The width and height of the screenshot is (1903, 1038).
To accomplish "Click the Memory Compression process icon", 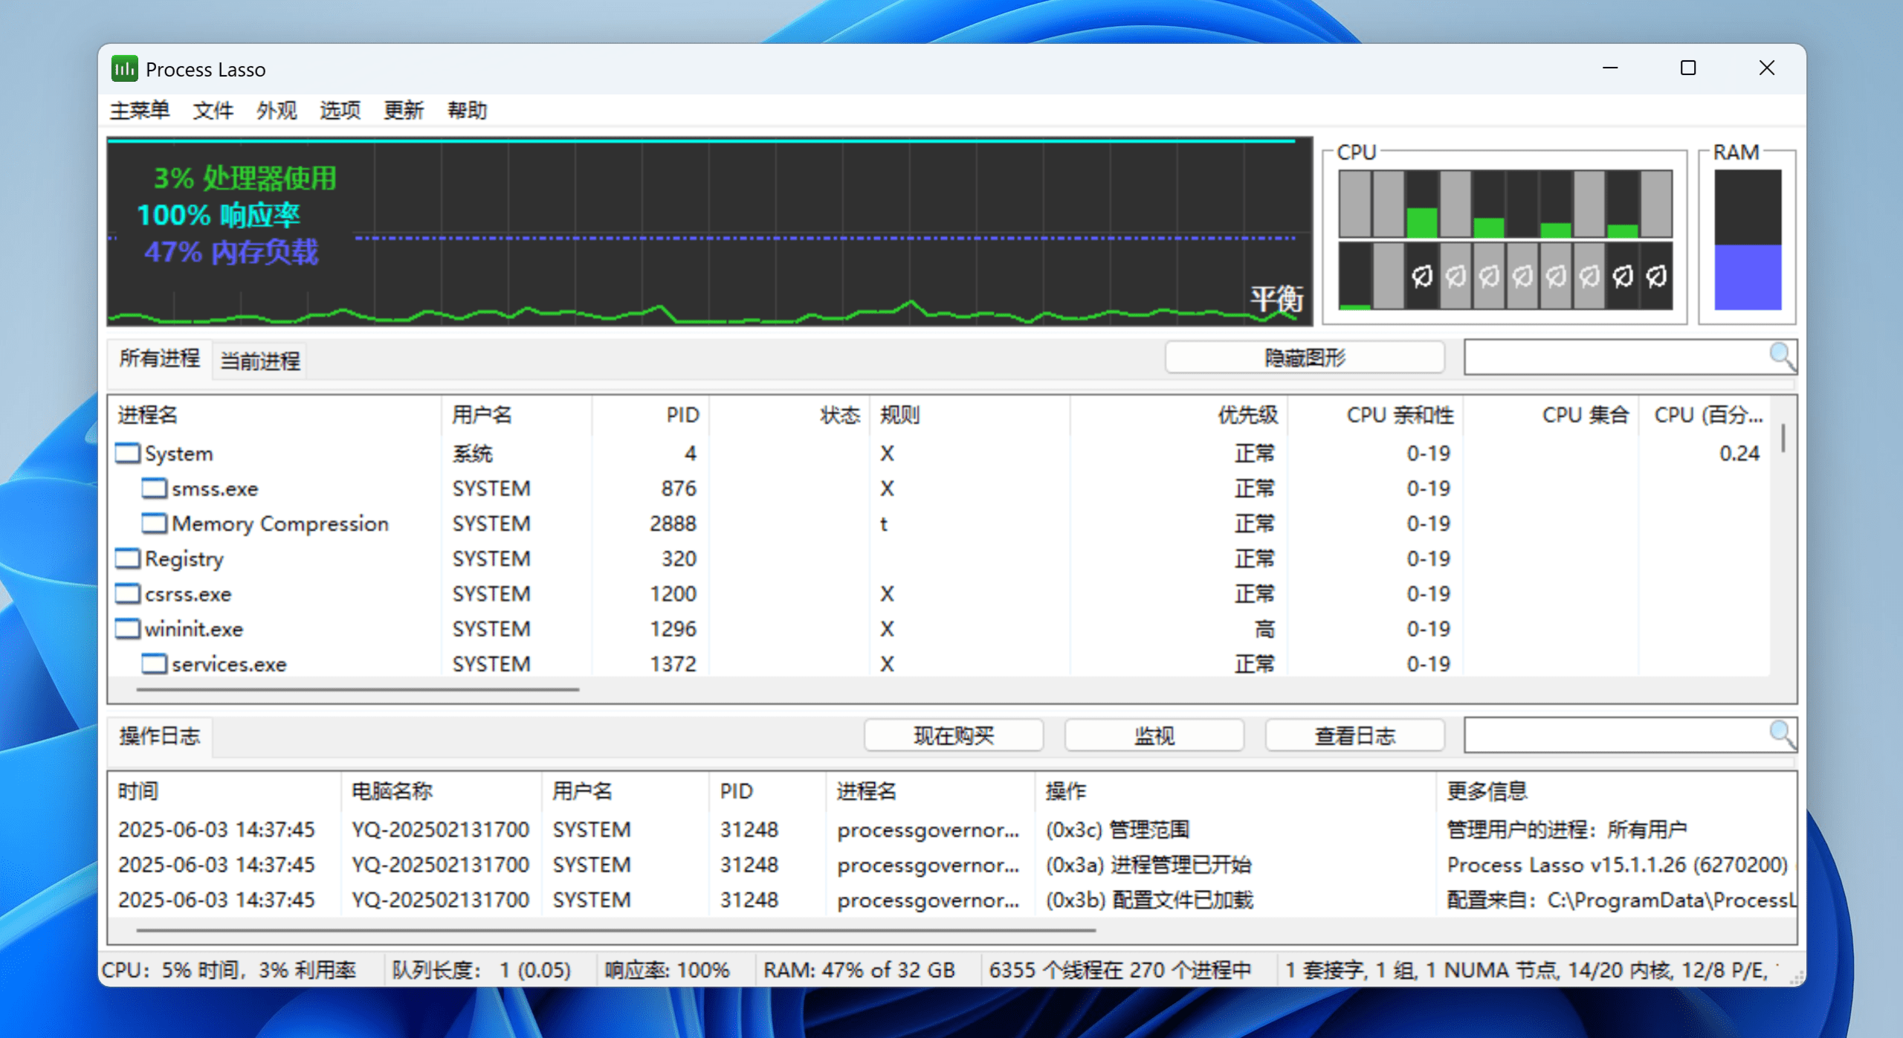I will click(x=155, y=523).
